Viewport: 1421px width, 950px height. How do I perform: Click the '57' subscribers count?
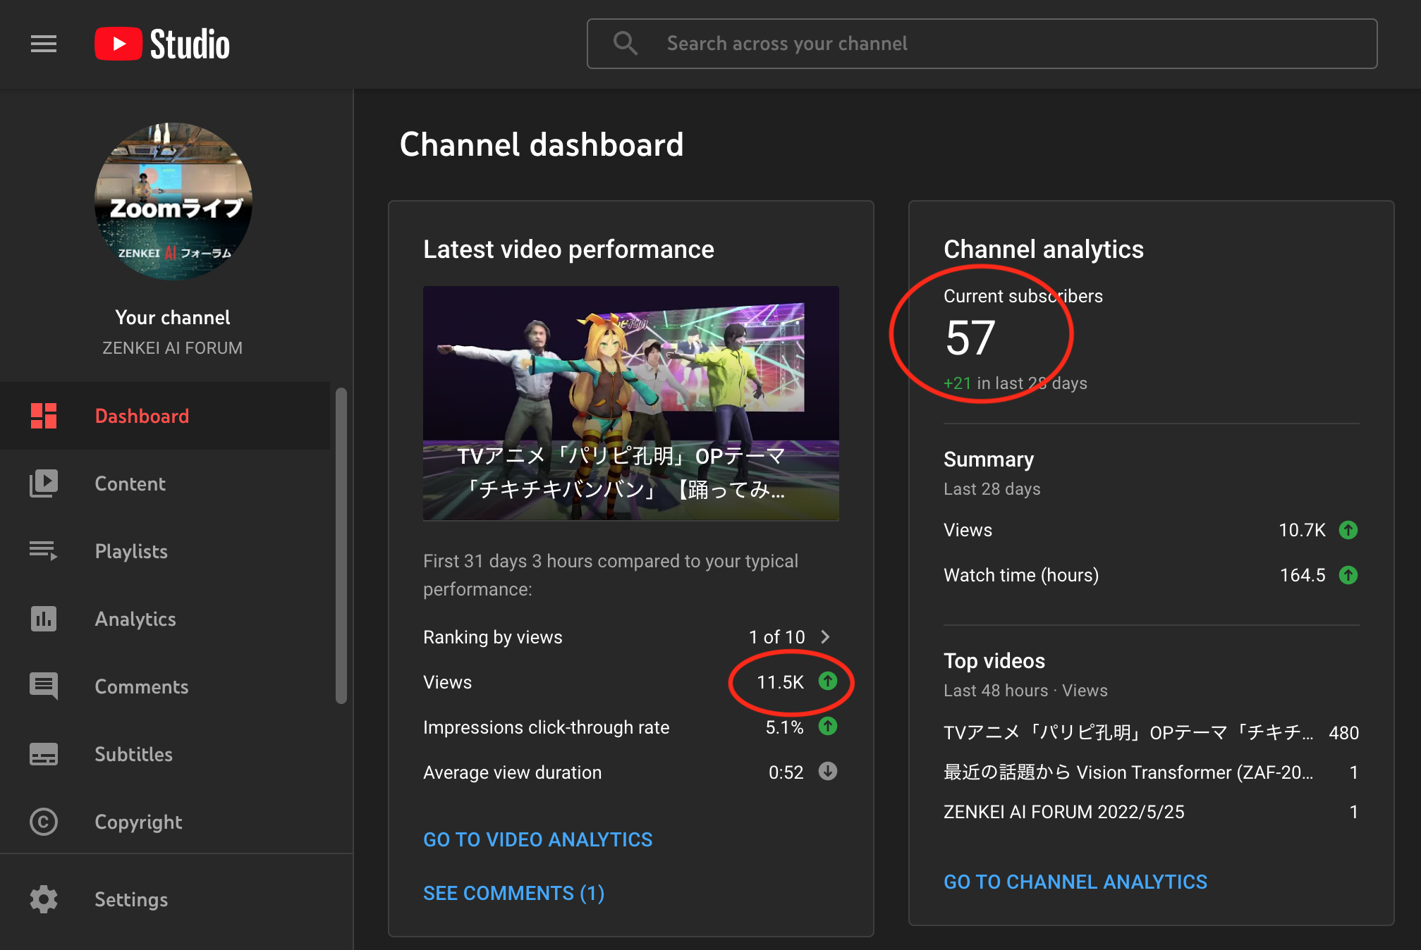point(970,338)
